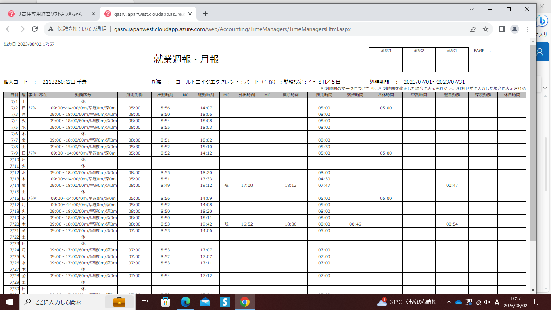Select the gasrv.japanwest.cloudapp.azure tab
Image resolution: width=551 pixels, height=310 pixels.
[x=148, y=14]
